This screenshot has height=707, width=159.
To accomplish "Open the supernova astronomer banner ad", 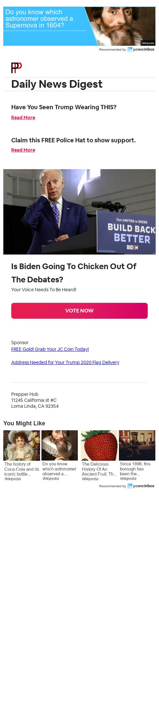I will tap(79, 26).
